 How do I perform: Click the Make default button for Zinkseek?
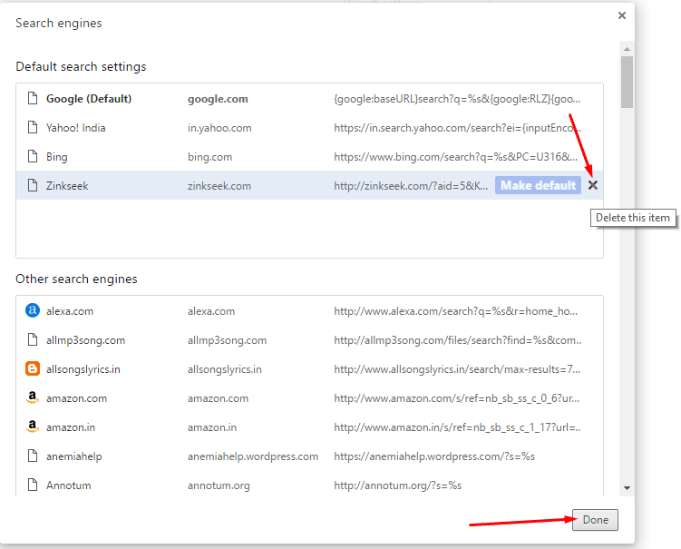[x=538, y=186]
